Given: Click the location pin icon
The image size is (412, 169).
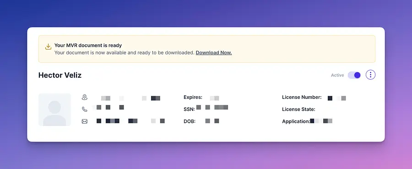Looking at the screenshot, I should click(84, 98).
